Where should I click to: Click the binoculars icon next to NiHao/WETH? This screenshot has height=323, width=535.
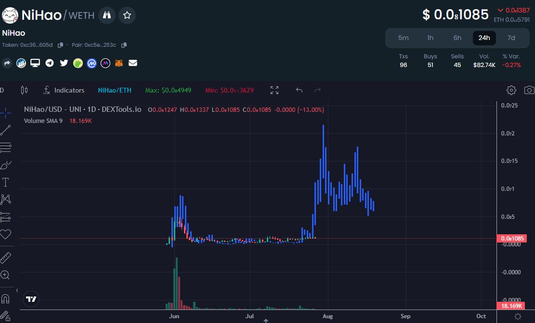pos(107,15)
